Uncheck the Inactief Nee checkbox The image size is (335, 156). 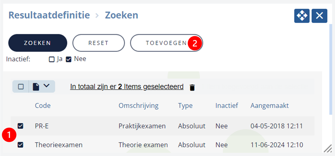click(69, 60)
